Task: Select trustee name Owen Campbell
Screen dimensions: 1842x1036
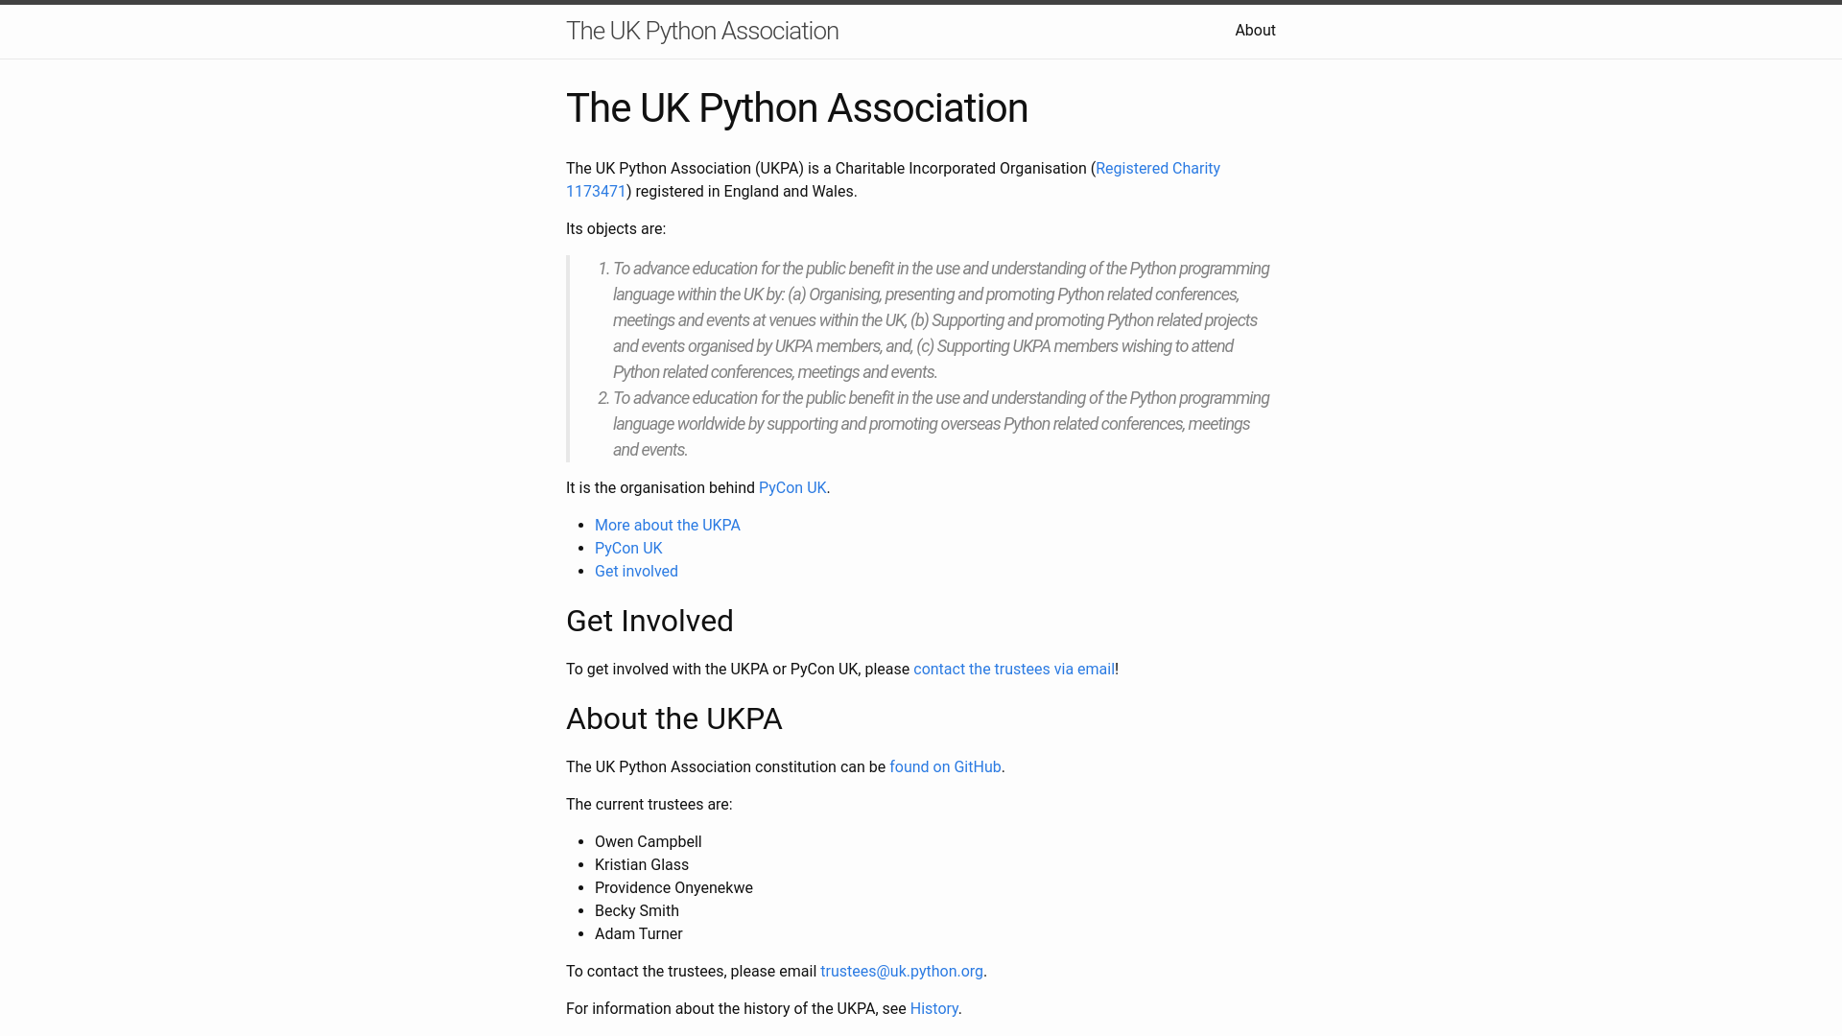Action: point(649,841)
